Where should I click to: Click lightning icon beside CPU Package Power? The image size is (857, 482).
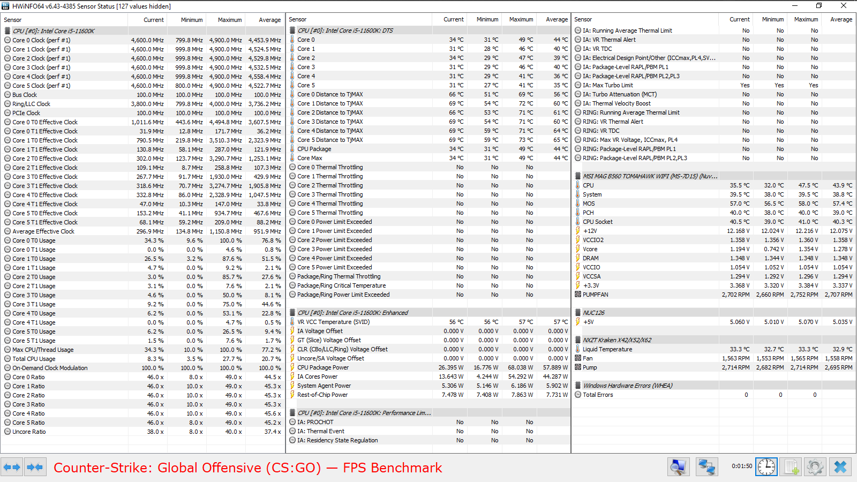coord(292,367)
